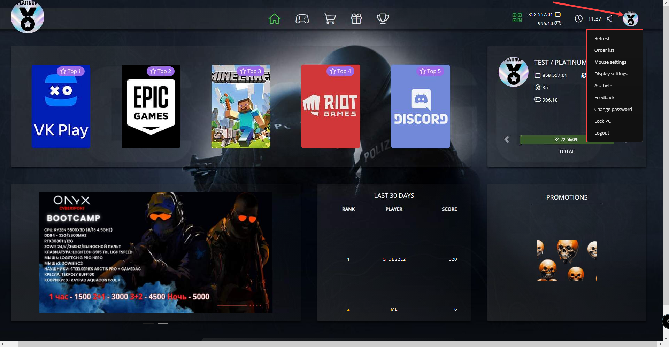Open the user avatar menu in top bar

pyautogui.click(x=631, y=19)
